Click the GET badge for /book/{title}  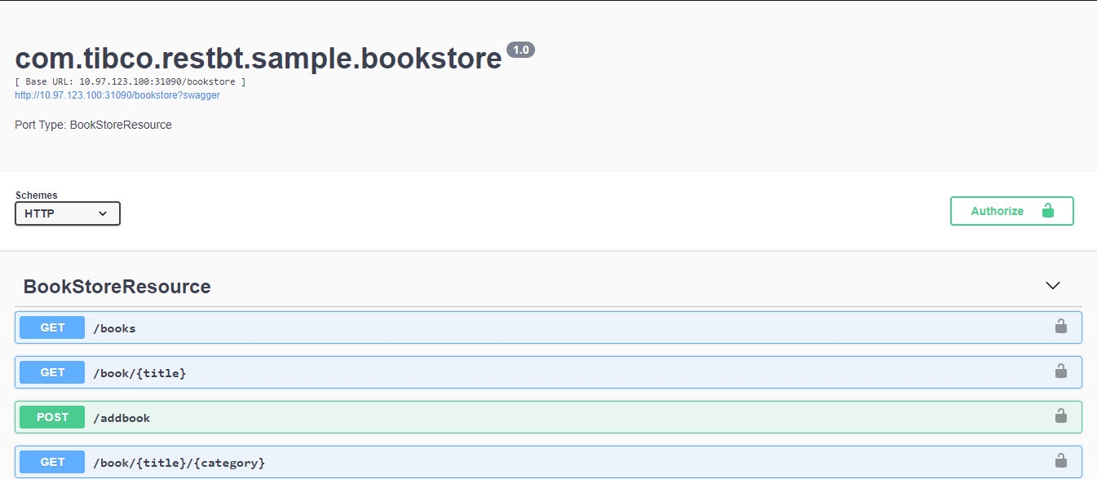tap(52, 372)
